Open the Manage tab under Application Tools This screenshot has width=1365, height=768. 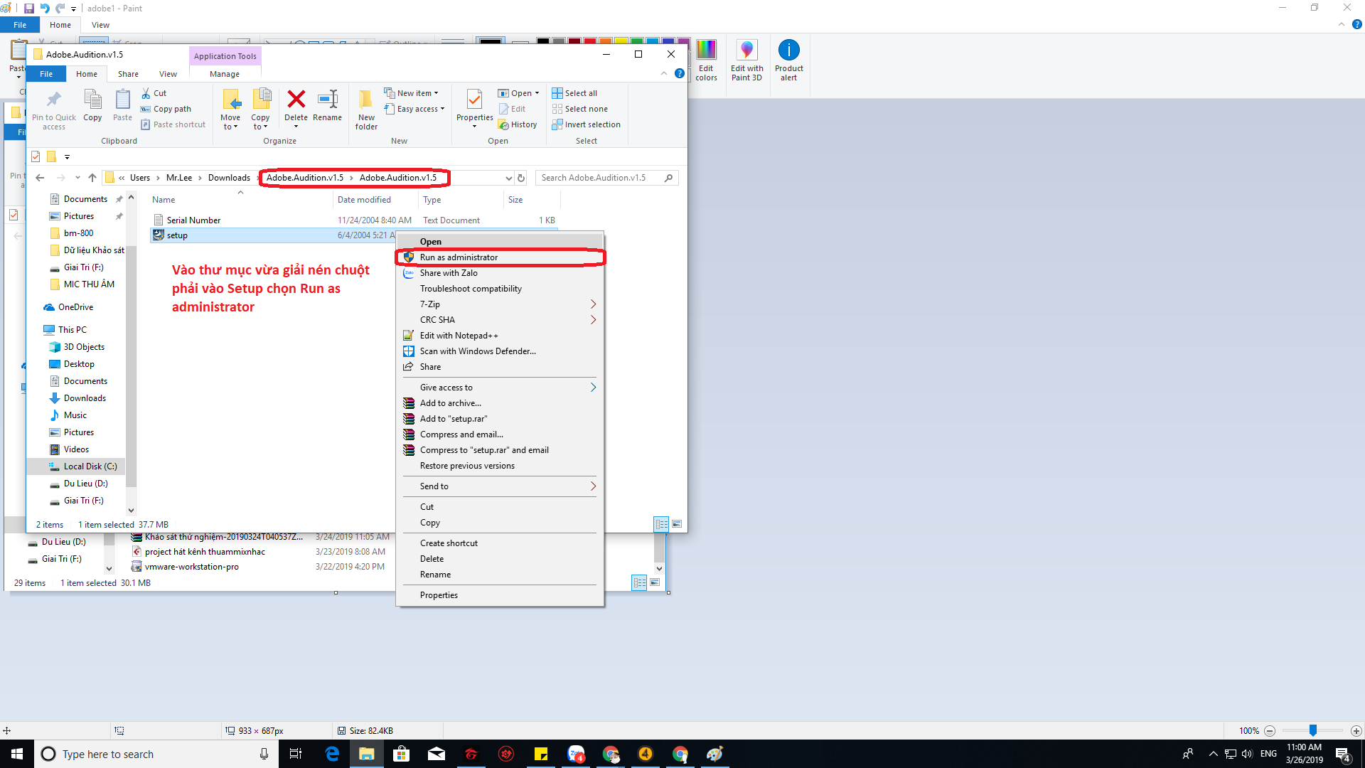coord(225,74)
